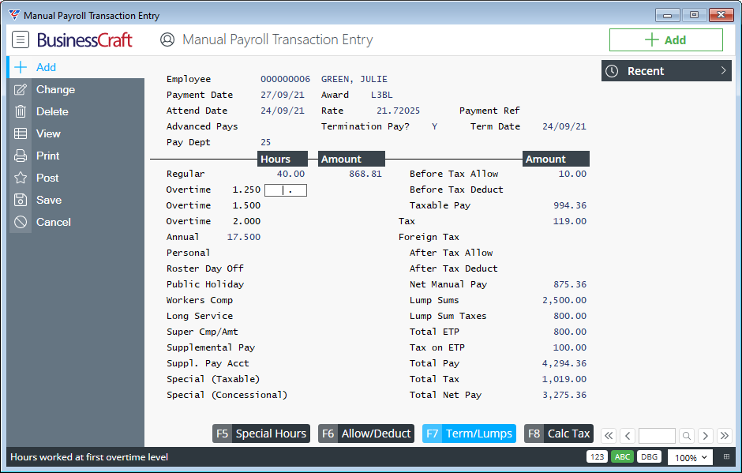Screen dimensions: 742x473
Task: Click Regular amount 868.81
Action: tap(365, 174)
